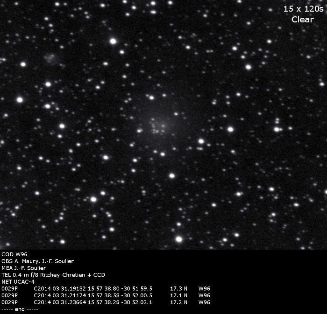The image size is (327, 314).
Task: Select the 'NET UCAC-4' line
Action: click(x=18, y=282)
